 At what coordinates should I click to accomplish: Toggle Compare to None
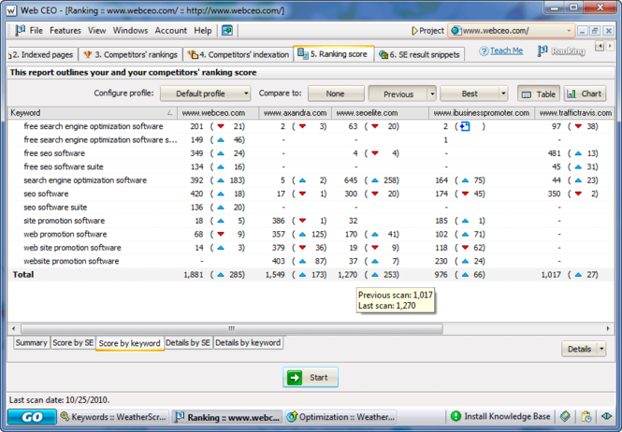(336, 94)
